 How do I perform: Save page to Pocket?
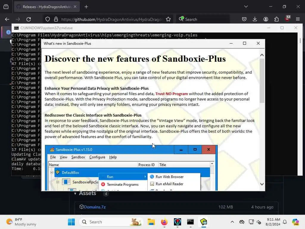(244, 19)
